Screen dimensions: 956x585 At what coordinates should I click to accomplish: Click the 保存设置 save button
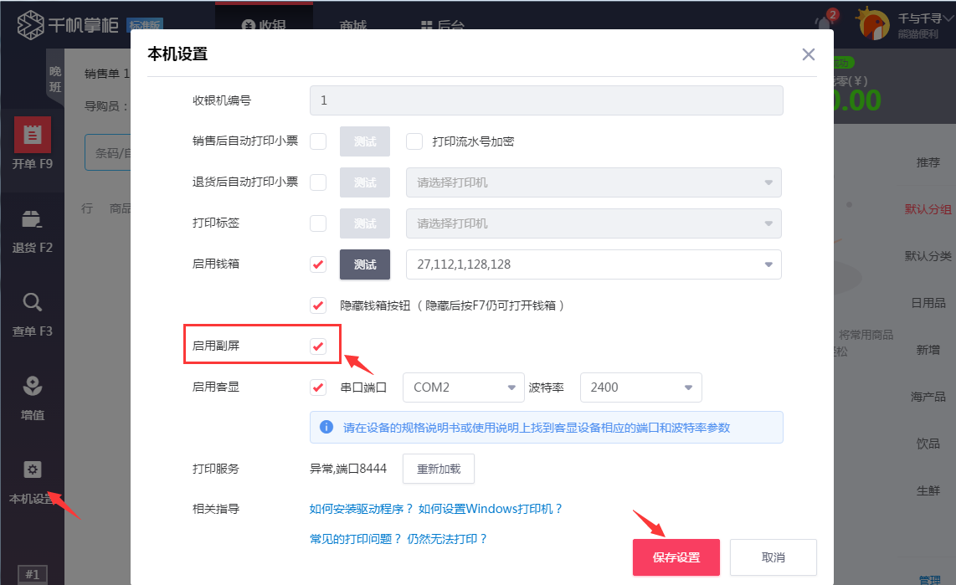click(x=675, y=557)
